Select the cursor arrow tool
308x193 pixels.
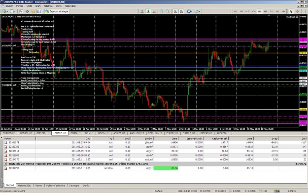pos(291,11)
